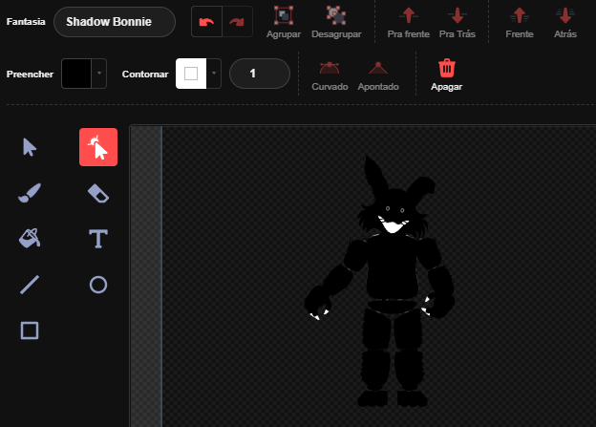Click the outline width field showing 1
596x427 pixels.
[x=260, y=74]
